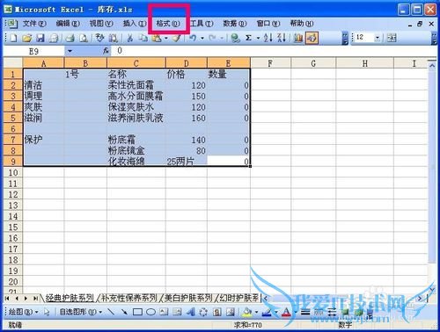This screenshot has height=332, width=440.
Task: Apply the font color A swatch
Action: click(x=286, y=312)
